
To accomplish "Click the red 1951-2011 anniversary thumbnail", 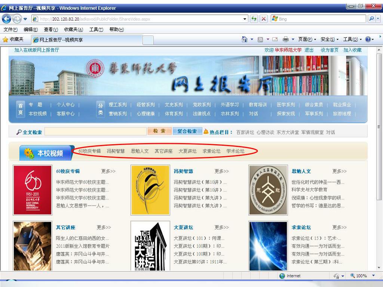I will (x=33, y=190).
